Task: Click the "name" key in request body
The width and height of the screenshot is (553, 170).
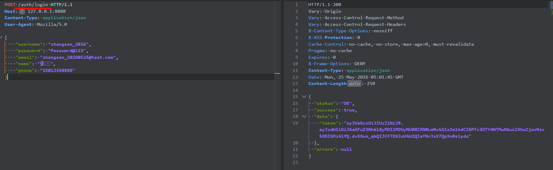Action: [x=23, y=64]
